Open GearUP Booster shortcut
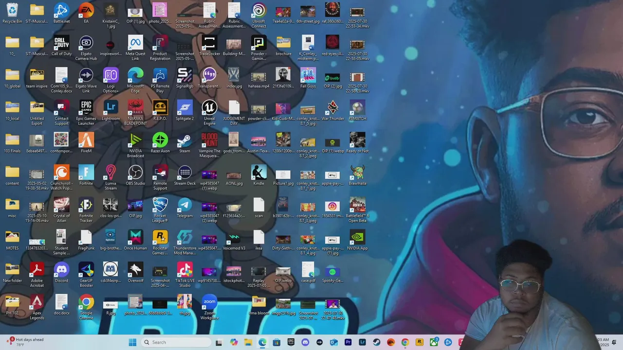The image size is (623, 350). click(86, 275)
